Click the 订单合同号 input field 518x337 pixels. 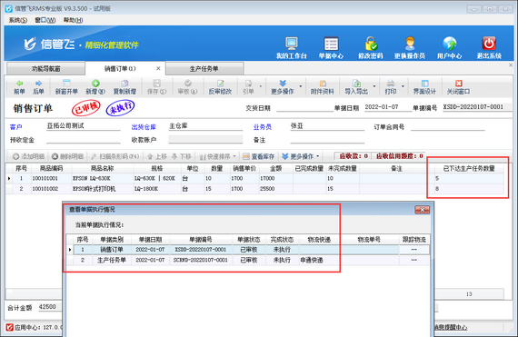click(x=447, y=126)
